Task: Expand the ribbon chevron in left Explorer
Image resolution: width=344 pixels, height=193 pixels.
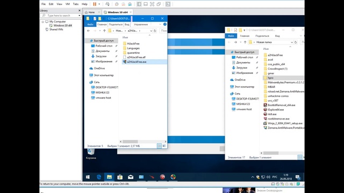Action: (x=160, y=24)
